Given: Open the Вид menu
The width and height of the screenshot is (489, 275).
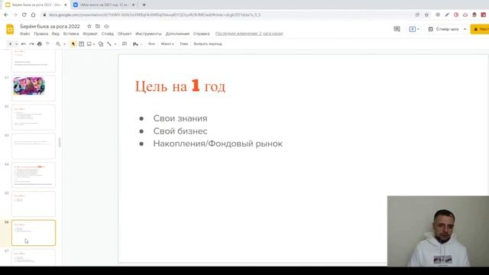Looking at the screenshot, I should pyautogui.click(x=56, y=34).
